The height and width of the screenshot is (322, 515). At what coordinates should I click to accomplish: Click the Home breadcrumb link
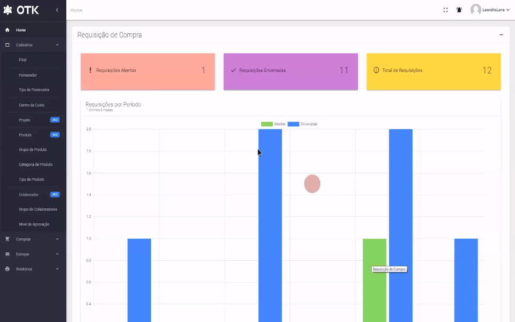pyautogui.click(x=76, y=10)
